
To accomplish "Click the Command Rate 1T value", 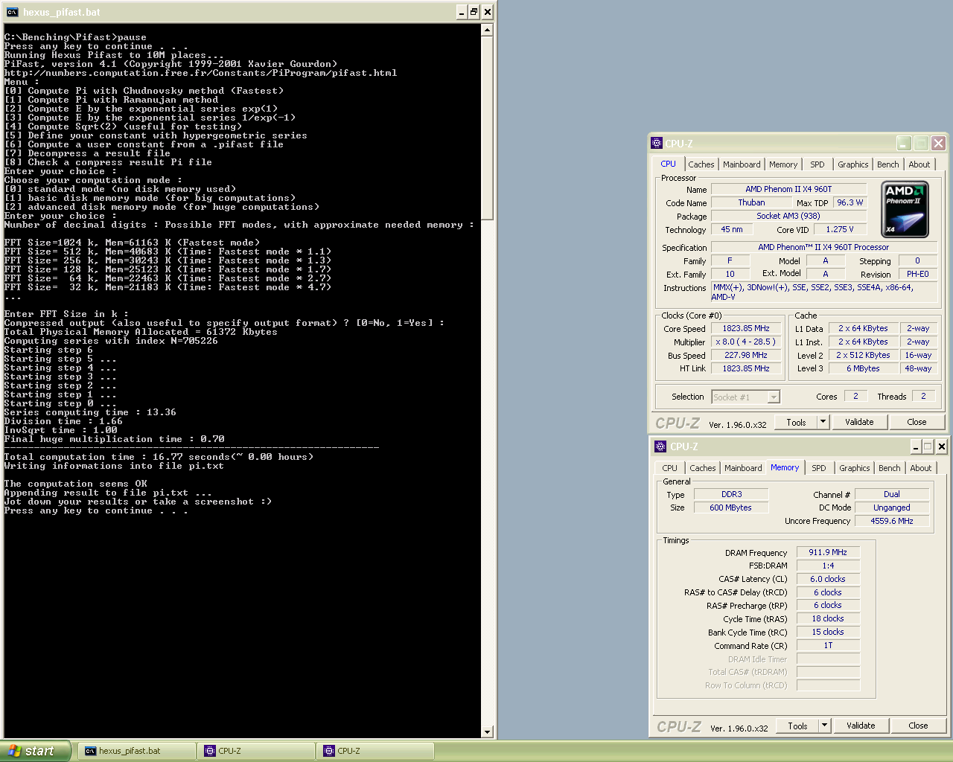I will tap(828, 645).
